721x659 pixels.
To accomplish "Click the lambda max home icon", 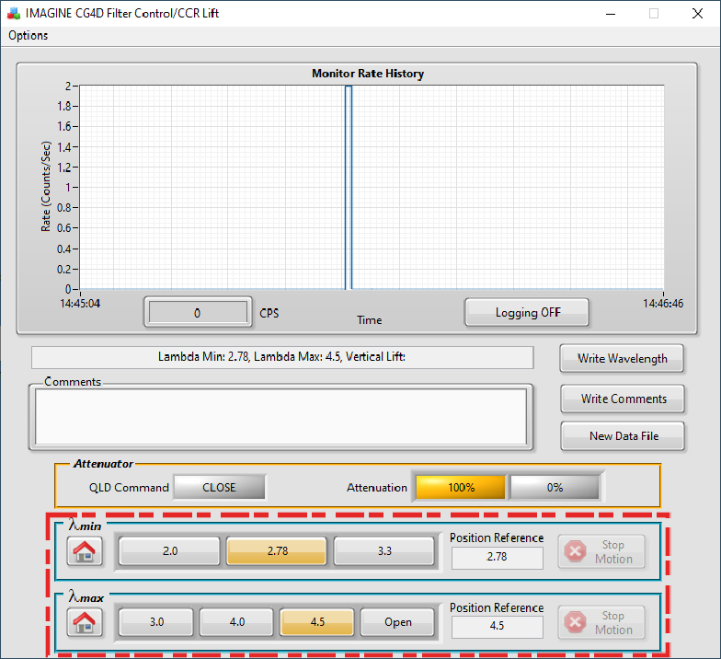I will point(84,622).
